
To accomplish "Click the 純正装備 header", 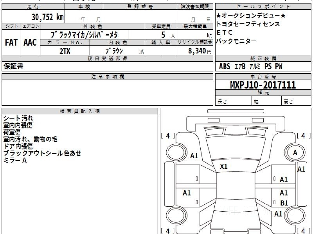I will (263, 58).
